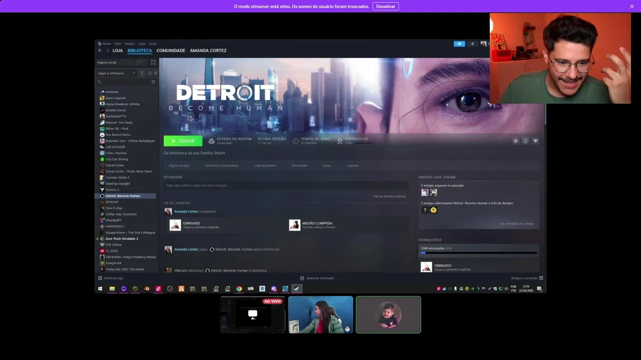The image size is (641, 360).
Task: Open game settings gear icon
Action: tap(516, 141)
